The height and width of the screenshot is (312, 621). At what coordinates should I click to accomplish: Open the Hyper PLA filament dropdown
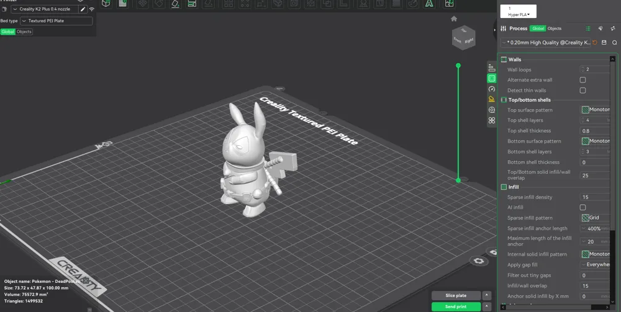click(519, 11)
